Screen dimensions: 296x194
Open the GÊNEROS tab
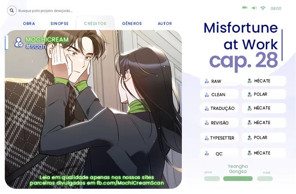[132, 24]
